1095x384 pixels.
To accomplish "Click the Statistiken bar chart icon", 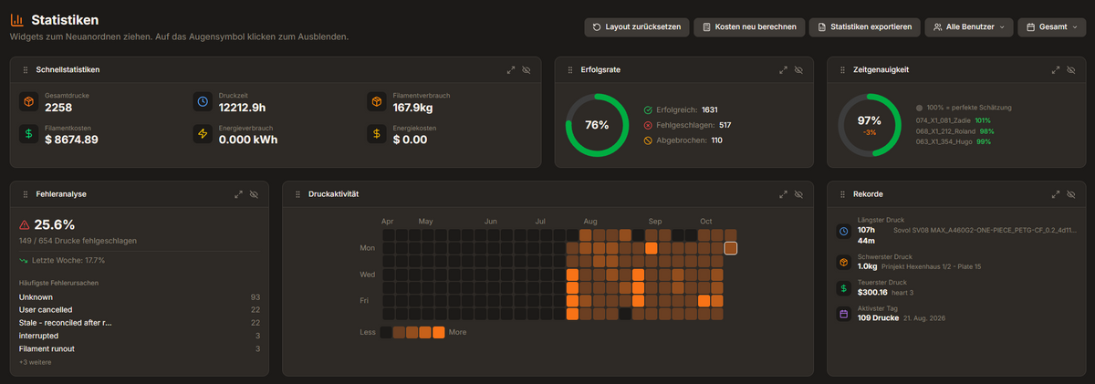I will (16, 19).
